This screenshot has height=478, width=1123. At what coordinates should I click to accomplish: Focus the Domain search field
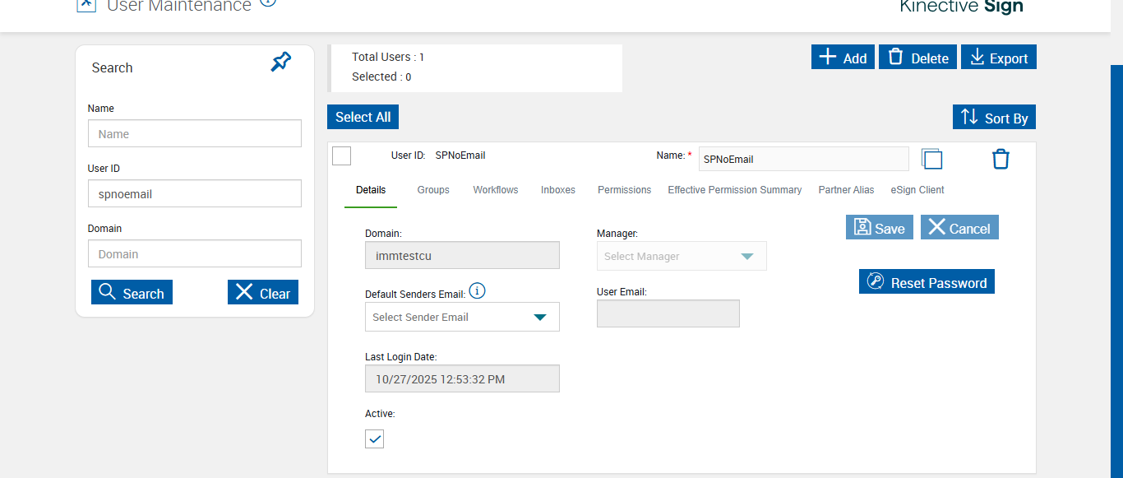(195, 254)
